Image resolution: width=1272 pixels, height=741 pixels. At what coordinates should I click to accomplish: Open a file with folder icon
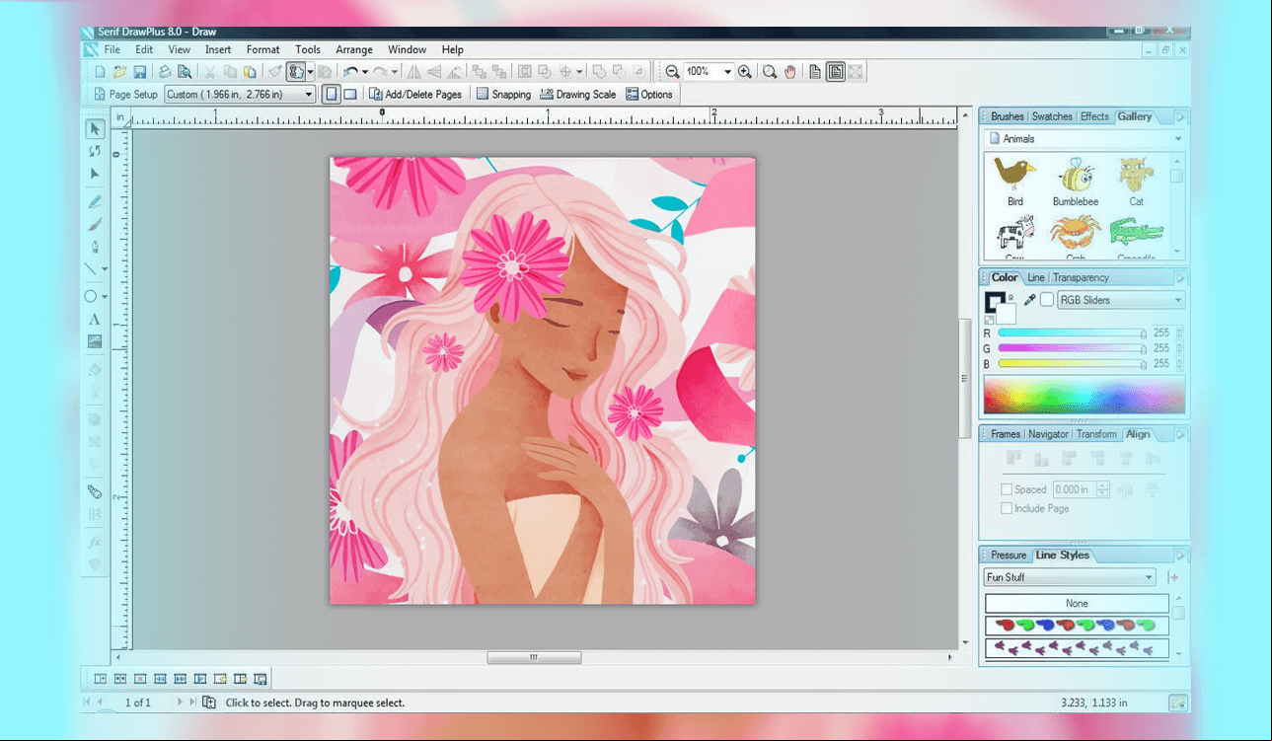(119, 72)
